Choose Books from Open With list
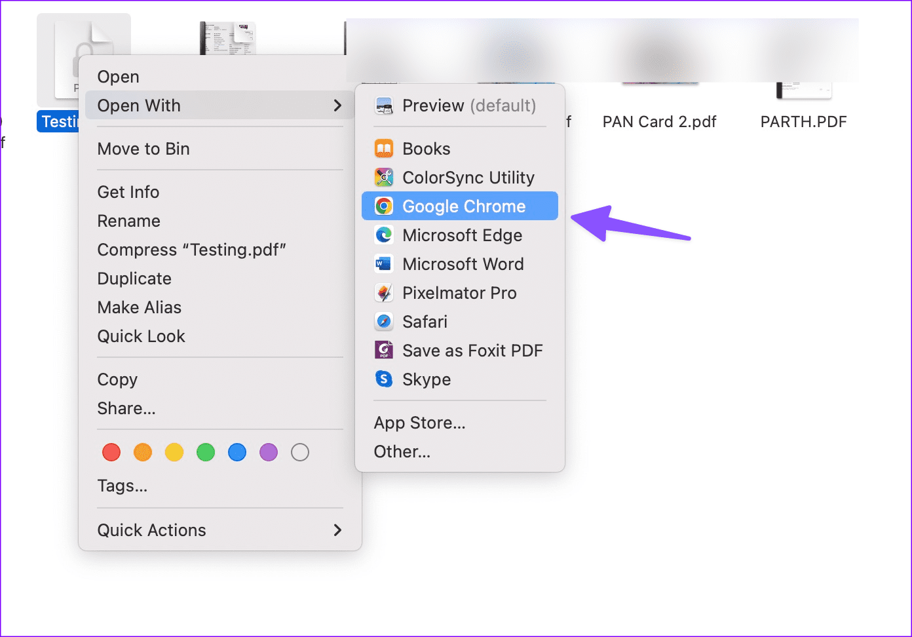This screenshot has height=637, width=912. point(460,149)
